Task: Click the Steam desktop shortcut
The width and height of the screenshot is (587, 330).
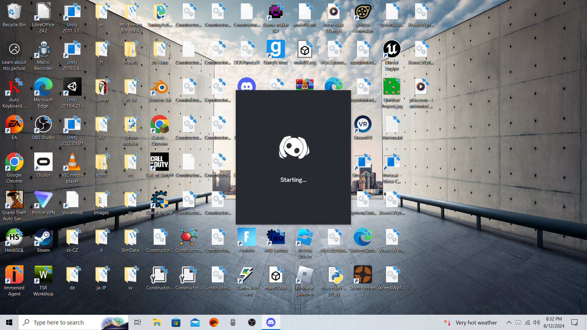Action: click(x=43, y=238)
